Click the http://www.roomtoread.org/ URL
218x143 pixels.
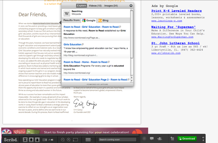77,73
